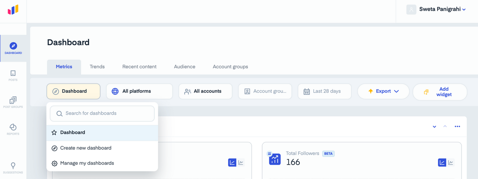Viewport: 478px width, 179px height.
Task: Open Suggestions lightbulb in the sidebar
Action: click(13, 168)
